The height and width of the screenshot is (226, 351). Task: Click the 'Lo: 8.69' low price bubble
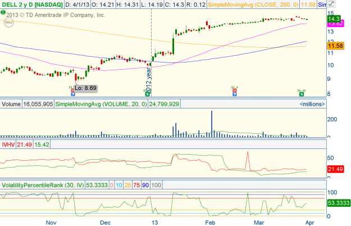coord(85,88)
